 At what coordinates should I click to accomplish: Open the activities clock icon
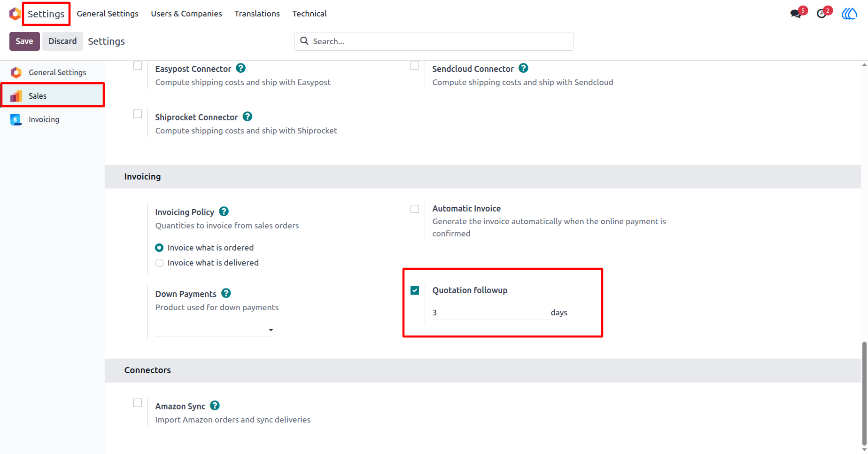(x=821, y=14)
